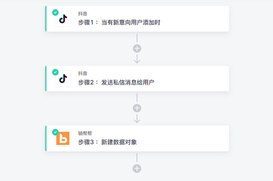This screenshot has width=273, height=181.
Task: Click the green checkmark badge on step 2
Action: (55, 72)
